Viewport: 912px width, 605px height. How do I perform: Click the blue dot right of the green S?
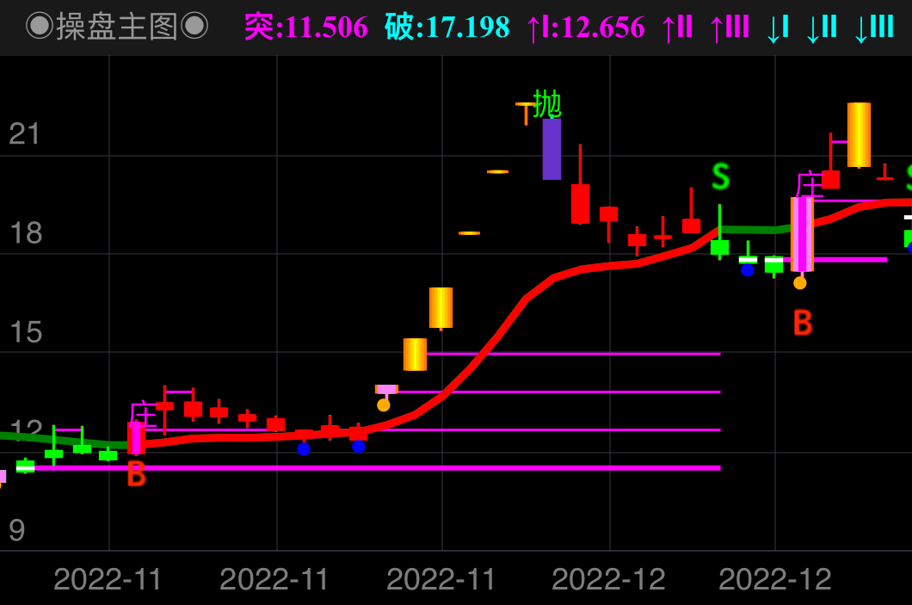click(747, 270)
